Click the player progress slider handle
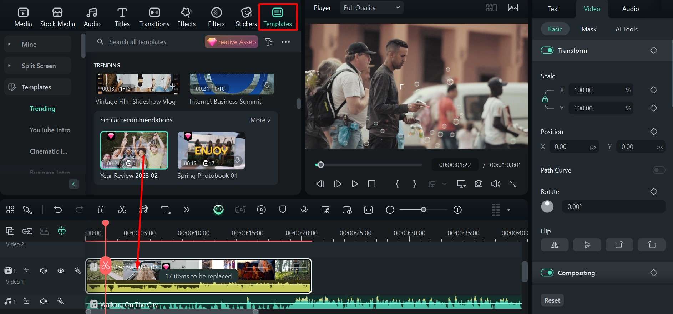Image resolution: width=673 pixels, height=314 pixels. click(x=321, y=165)
